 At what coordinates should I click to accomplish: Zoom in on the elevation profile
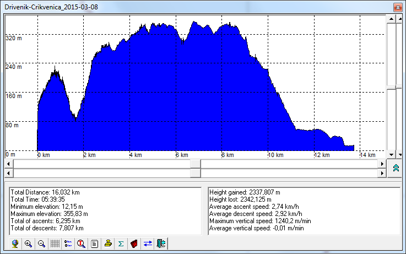click(29, 243)
